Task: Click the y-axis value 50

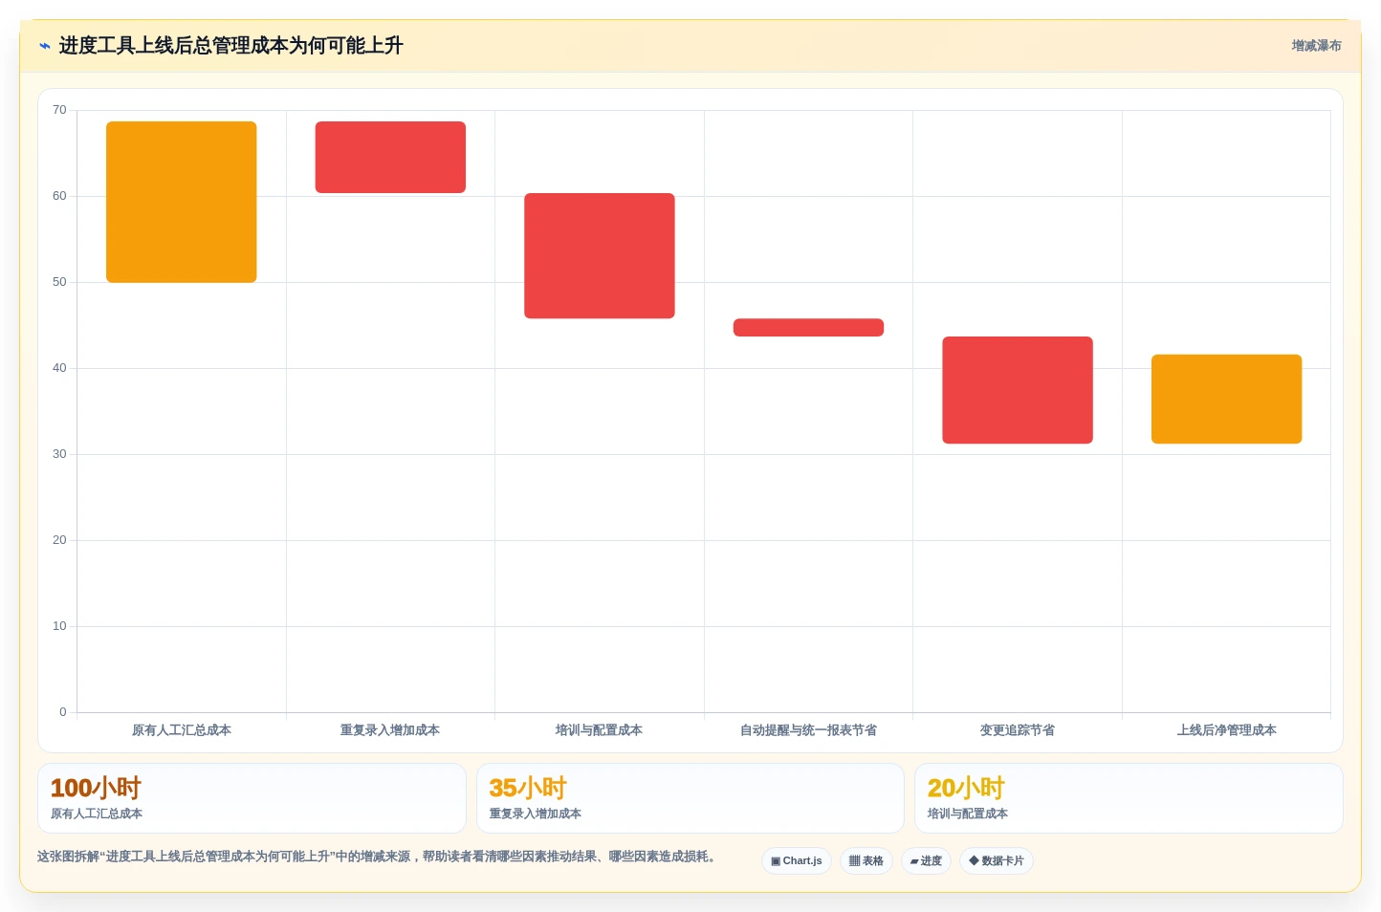Action: [x=59, y=282]
